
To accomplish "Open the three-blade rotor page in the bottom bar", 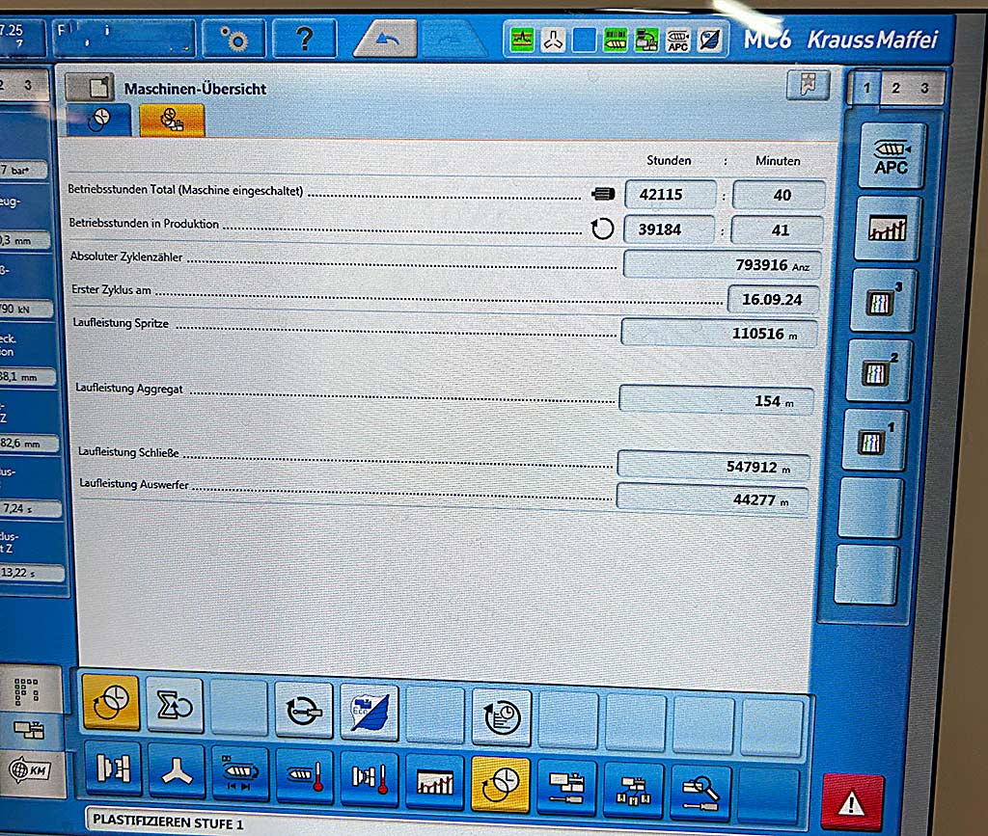I will (x=178, y=770).
